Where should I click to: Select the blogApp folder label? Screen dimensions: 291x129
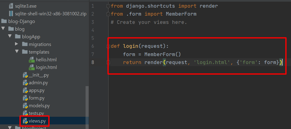click(31, 37)
